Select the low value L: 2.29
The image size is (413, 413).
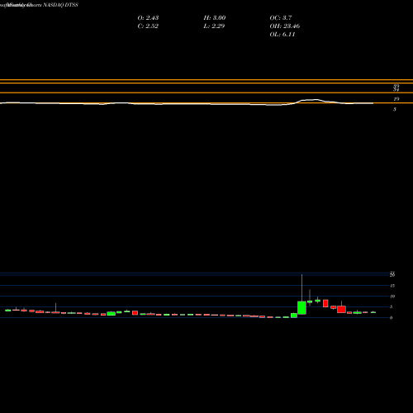tap(214, 26)
